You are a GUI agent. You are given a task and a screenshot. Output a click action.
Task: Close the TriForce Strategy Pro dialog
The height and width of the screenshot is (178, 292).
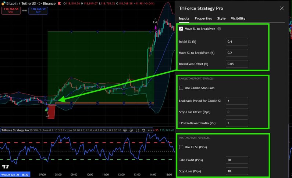(282, 8)
